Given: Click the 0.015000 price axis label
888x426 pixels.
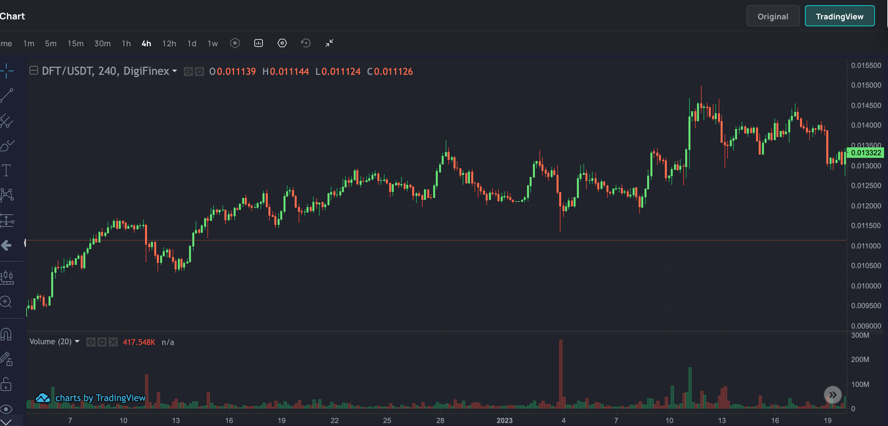Looking at the screenshot, I should (866, 85).
